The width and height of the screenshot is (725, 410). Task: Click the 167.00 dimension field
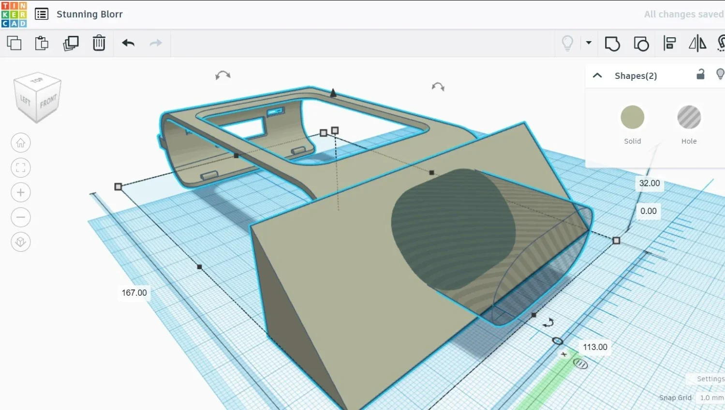pos(134,293)
